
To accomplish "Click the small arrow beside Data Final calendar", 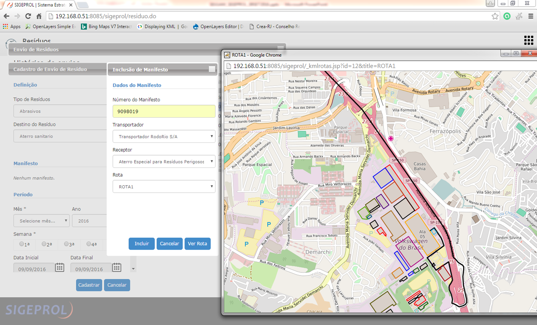I will 133,269.
